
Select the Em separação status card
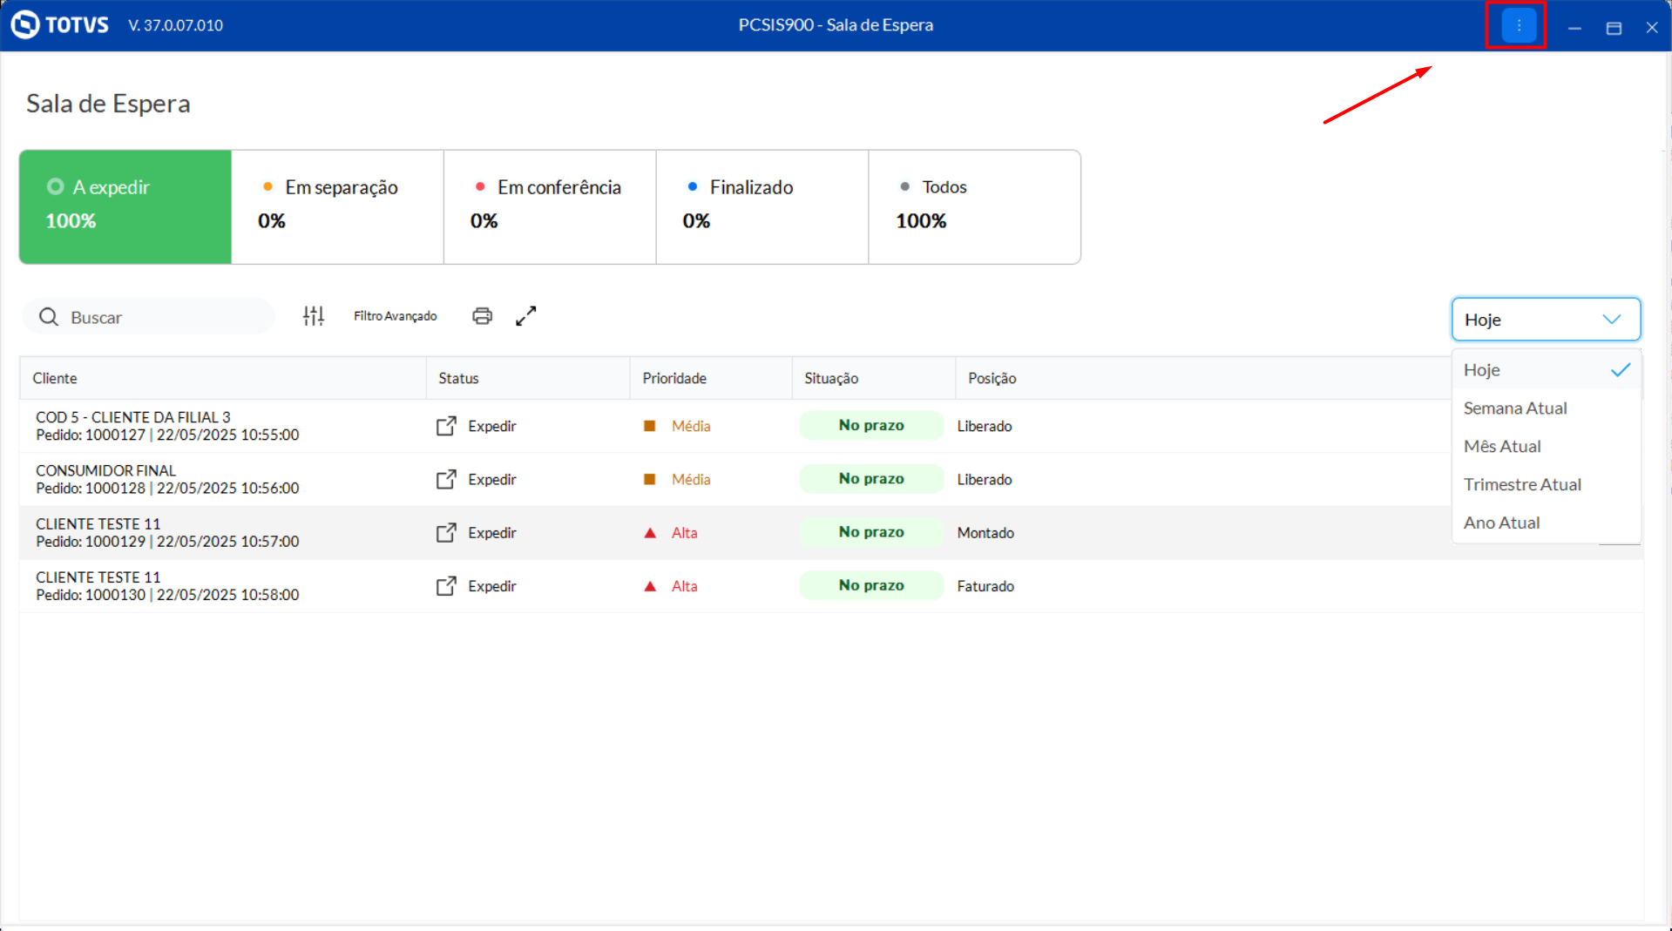(337, 206)
